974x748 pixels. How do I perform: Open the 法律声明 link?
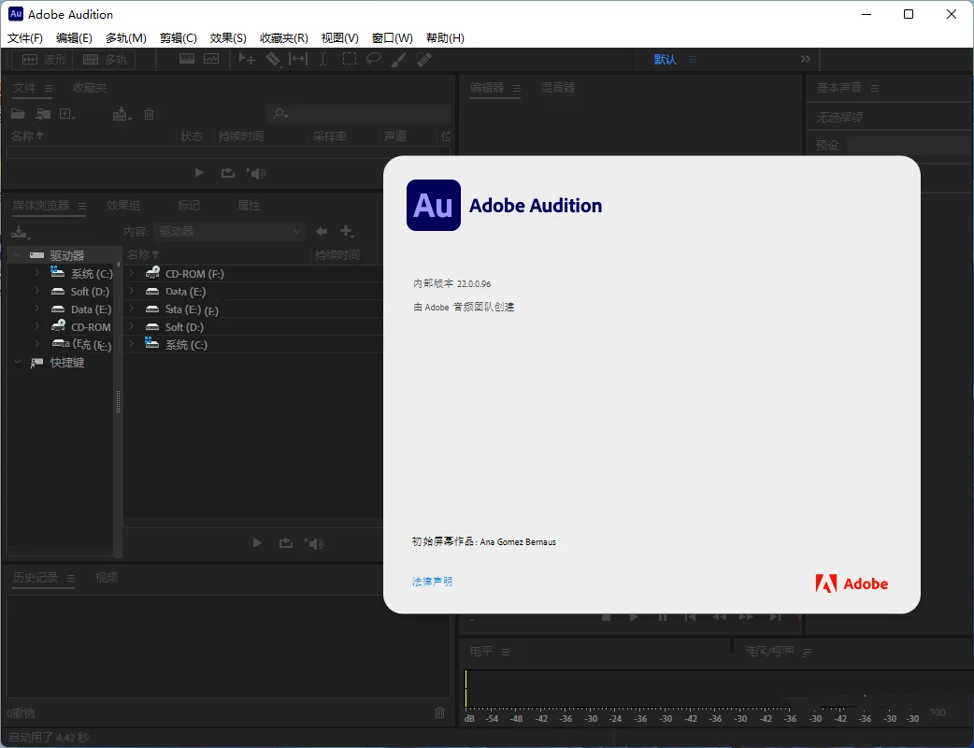(432, 582)
